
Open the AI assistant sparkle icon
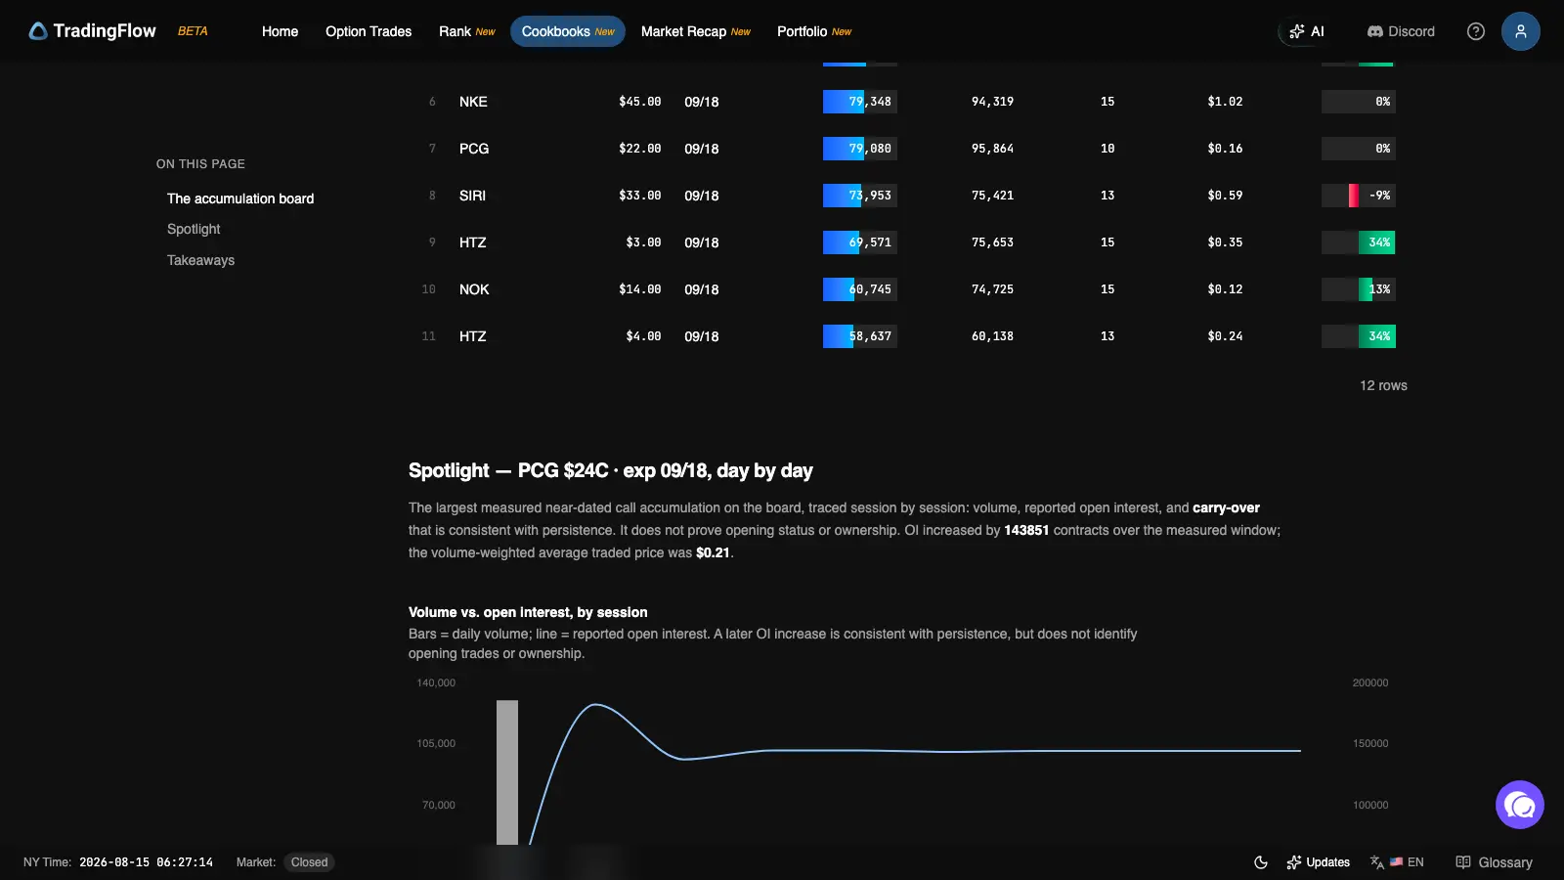1297,31
